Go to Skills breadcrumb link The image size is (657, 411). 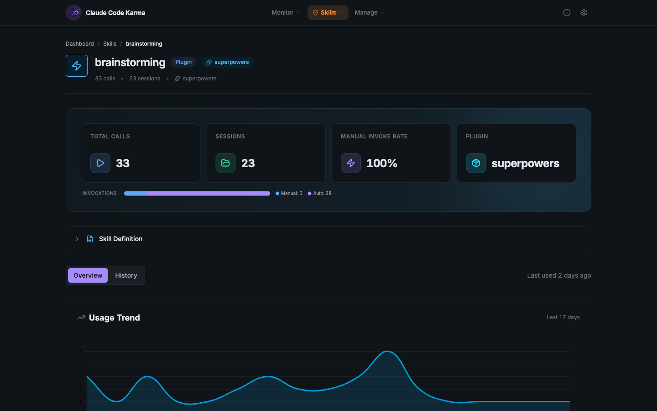pyautogui.click(x=110, y=44)
